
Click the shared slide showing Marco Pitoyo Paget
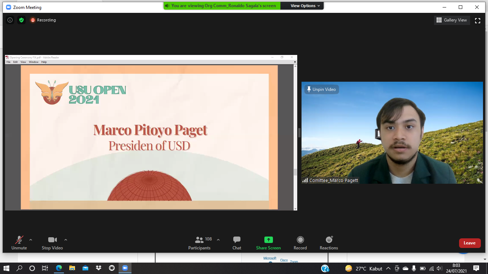[x=149, y=137]
